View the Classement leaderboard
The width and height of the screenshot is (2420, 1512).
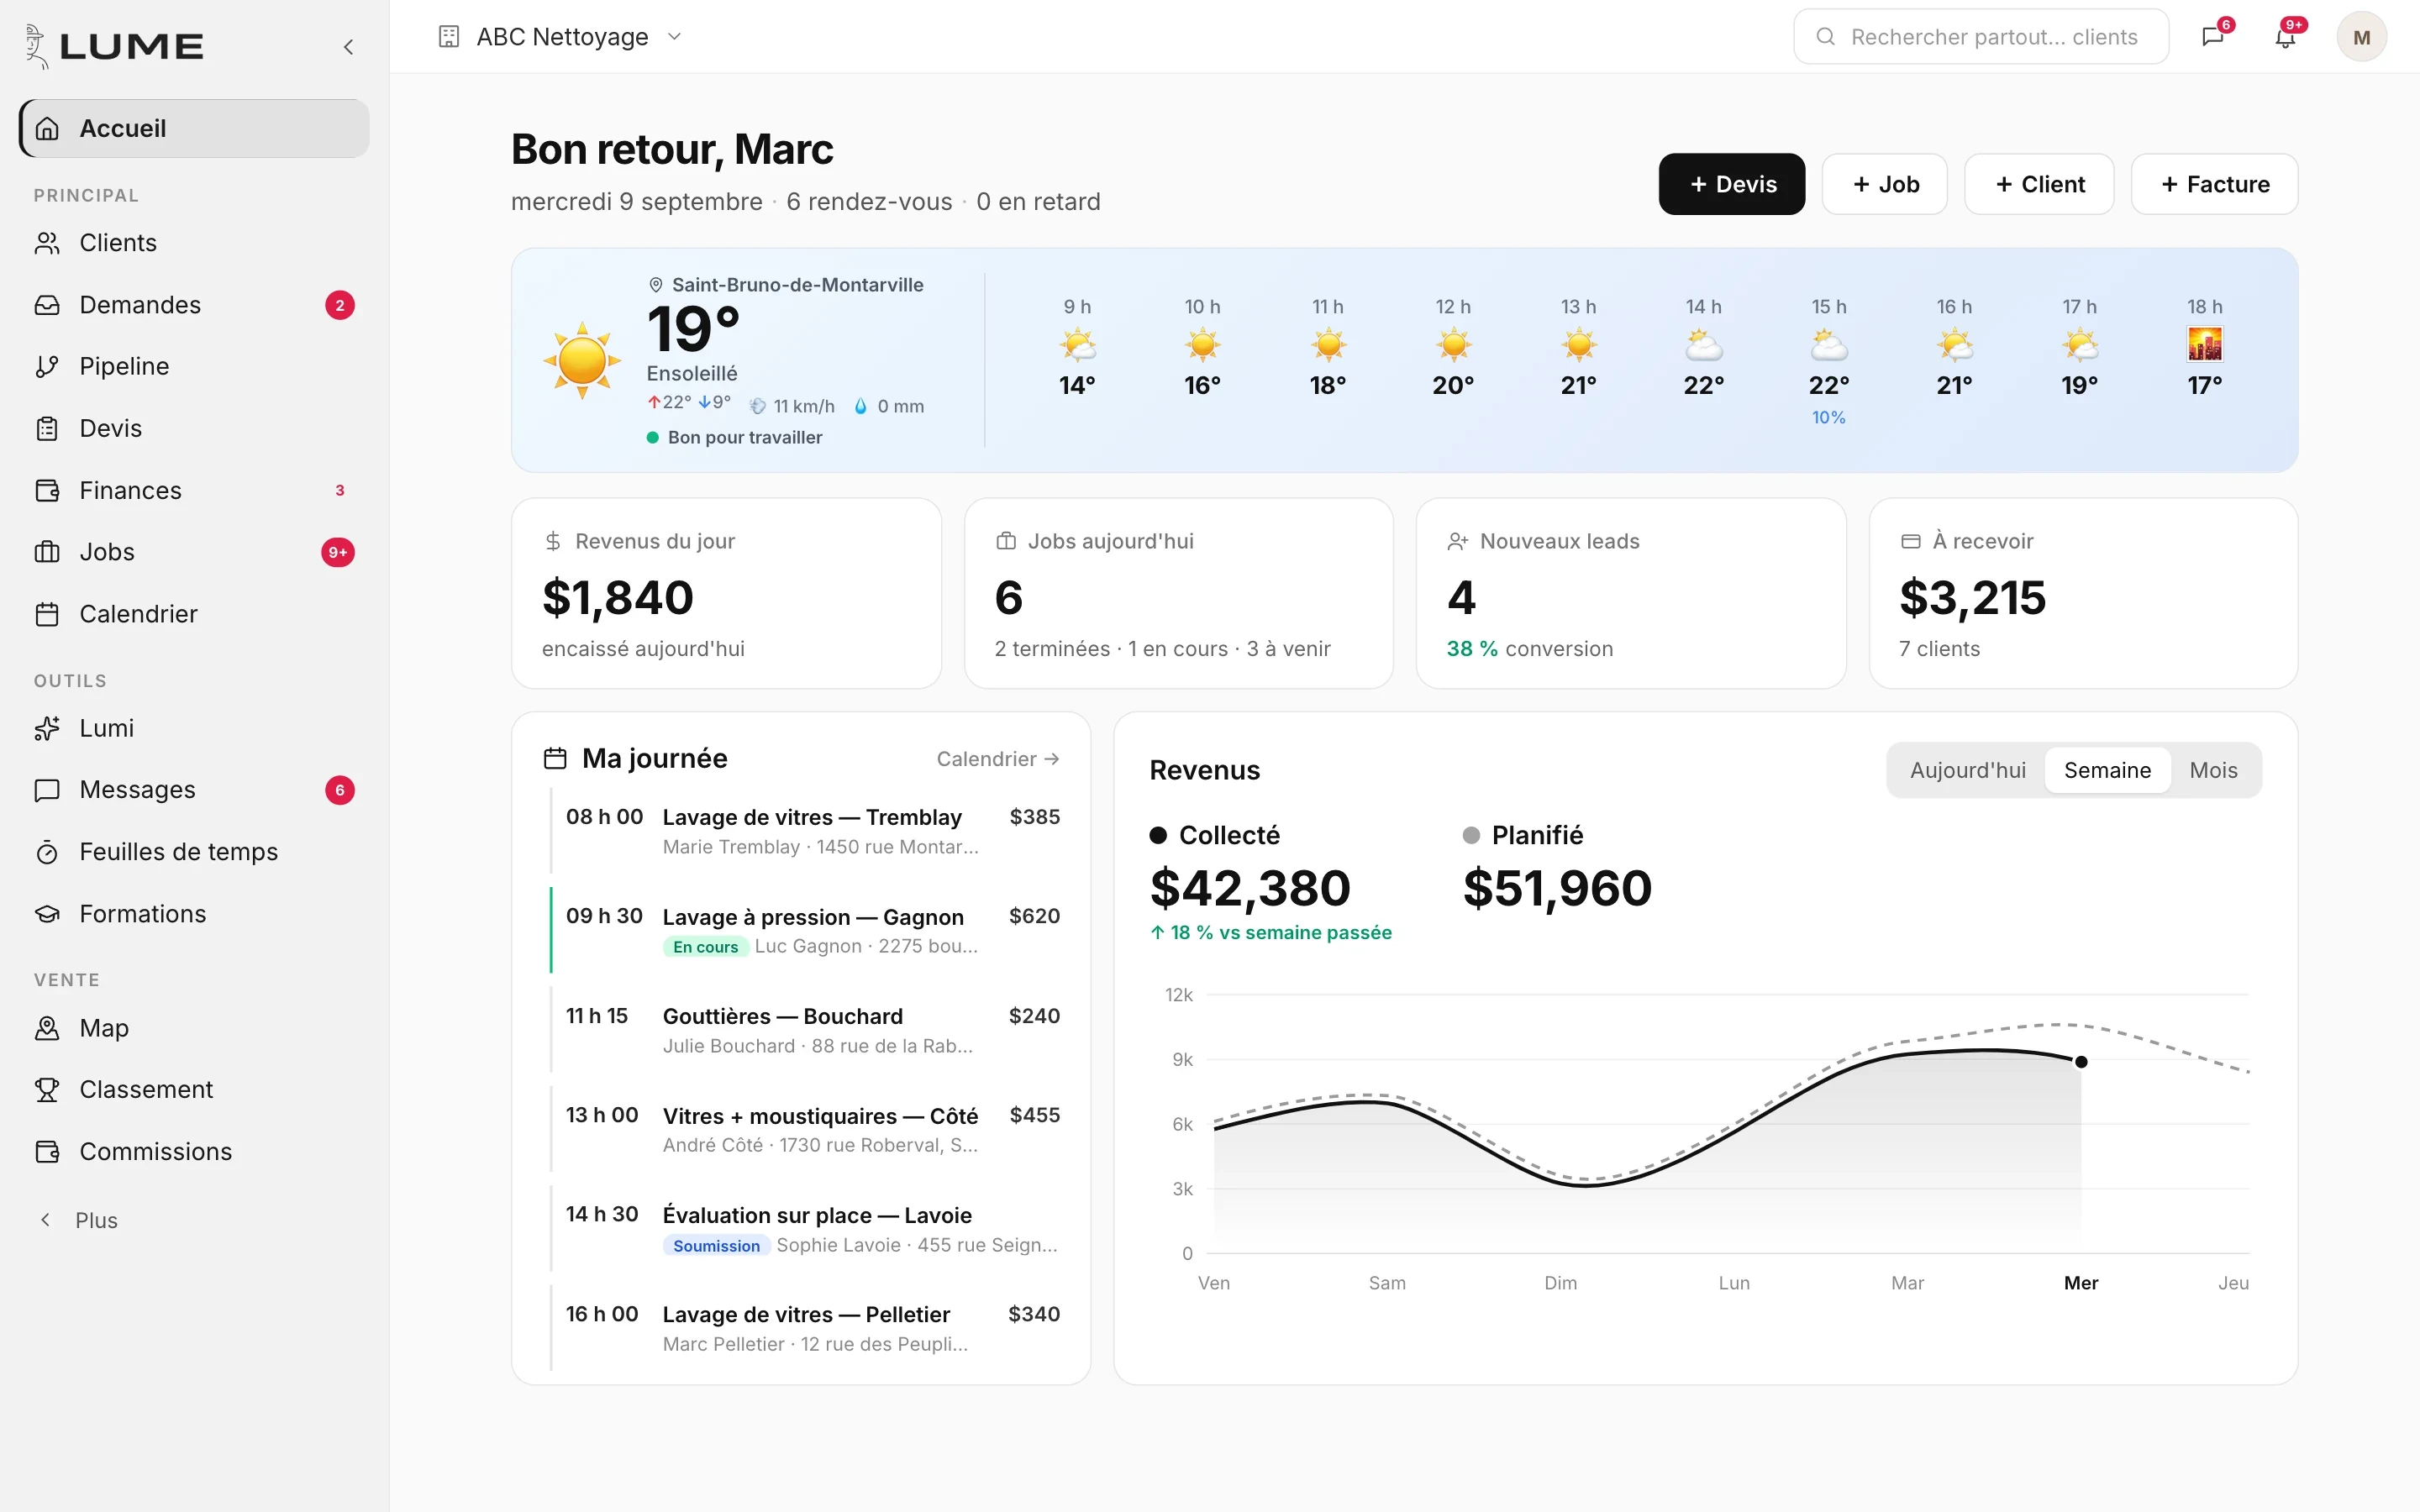(x=194, y=1089)
